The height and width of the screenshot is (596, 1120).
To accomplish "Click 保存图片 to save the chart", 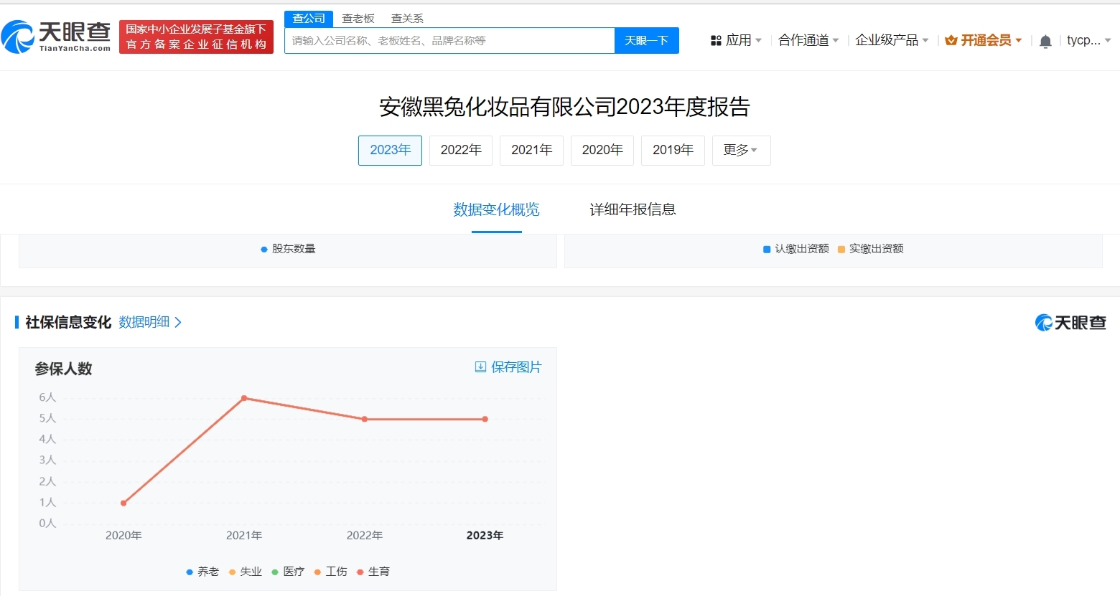I will pyautogui.click(x=508, y=367).
